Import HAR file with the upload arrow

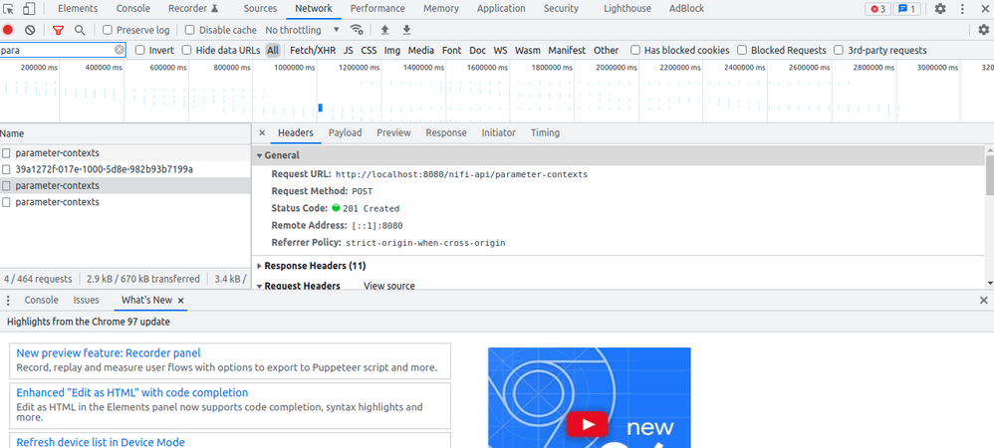(x=384, y=30)
